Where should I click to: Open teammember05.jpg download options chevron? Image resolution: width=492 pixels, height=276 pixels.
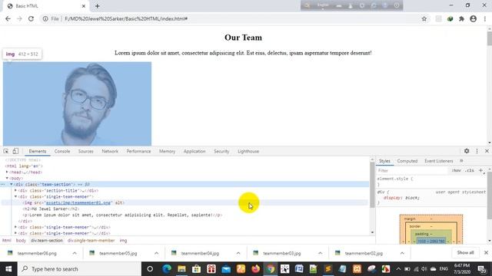tap(156, 253)
